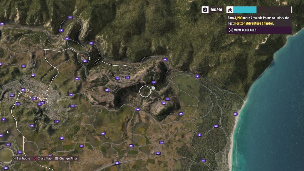Click the accolade star icon
The image size is (304, 171).
tap(230, 10)
